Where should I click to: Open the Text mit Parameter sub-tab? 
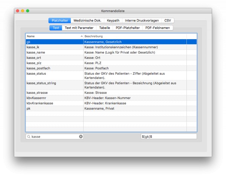[79, 28]
